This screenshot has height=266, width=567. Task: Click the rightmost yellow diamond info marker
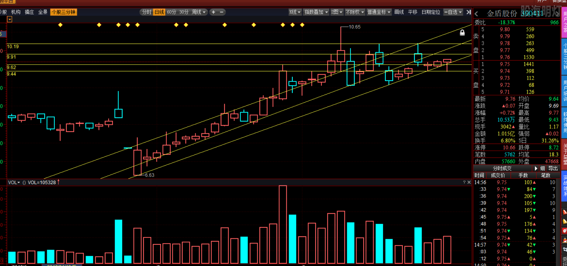302,25
